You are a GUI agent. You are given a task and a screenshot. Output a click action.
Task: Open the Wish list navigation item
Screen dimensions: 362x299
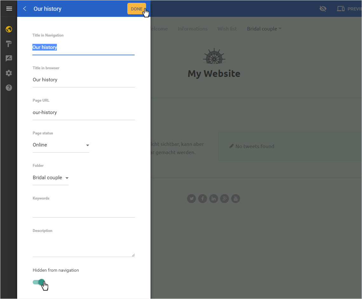tap(227, 29)
